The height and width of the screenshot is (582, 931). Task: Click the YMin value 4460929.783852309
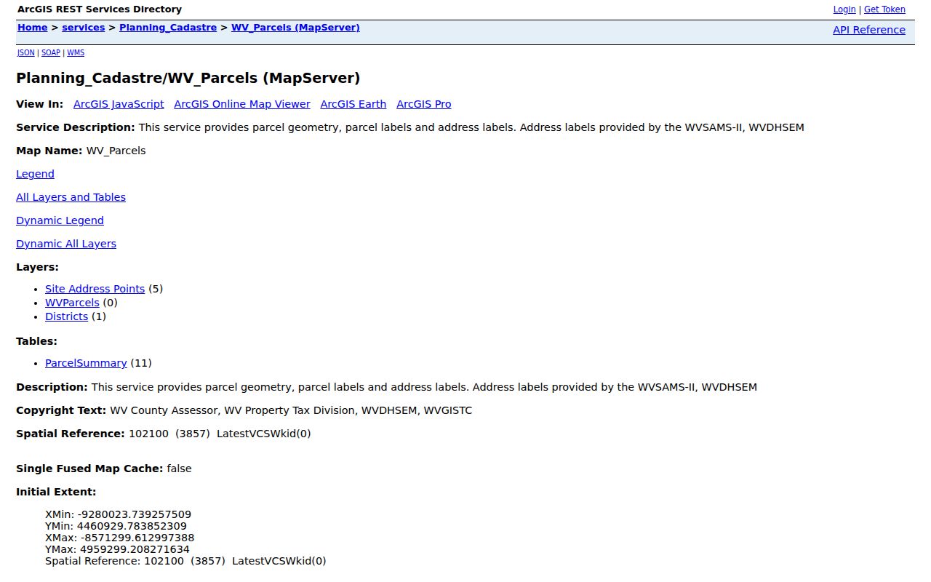coord(132,526)
